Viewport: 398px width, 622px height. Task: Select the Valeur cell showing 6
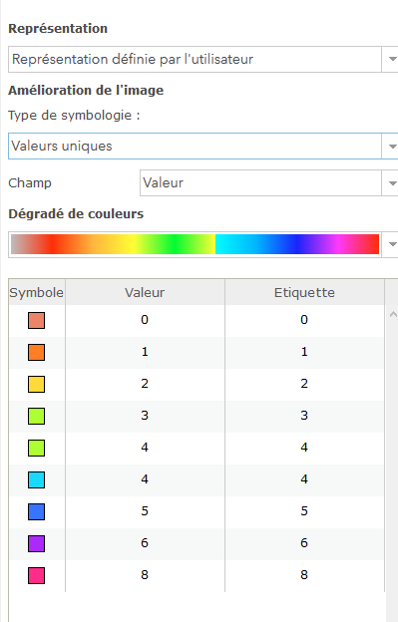pyautogui.click(x=145, y=543)
